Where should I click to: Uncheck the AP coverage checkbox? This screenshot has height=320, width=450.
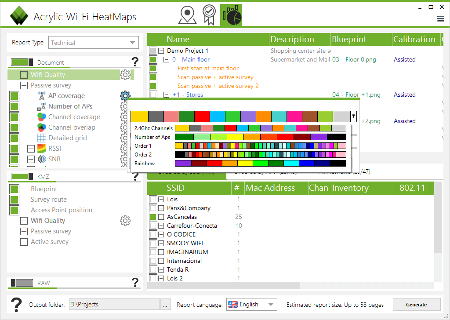tap(15, 96)
